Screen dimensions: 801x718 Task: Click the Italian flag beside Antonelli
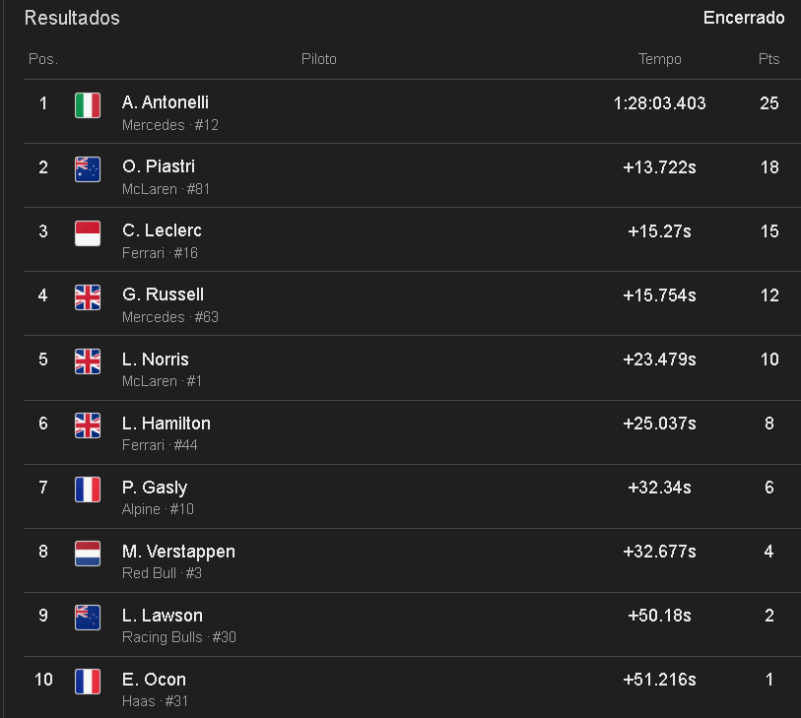88,105
